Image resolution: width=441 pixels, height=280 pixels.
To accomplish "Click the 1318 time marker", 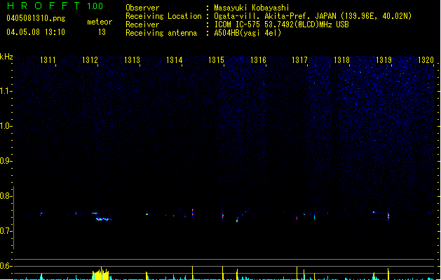I will (x=341, y=60).
